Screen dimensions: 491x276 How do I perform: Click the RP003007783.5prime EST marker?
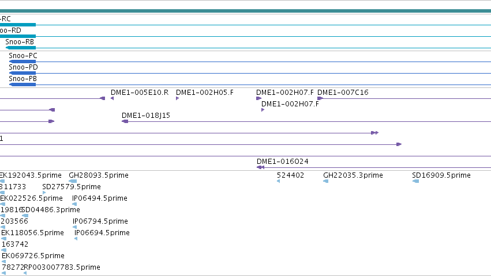(25, 273)
